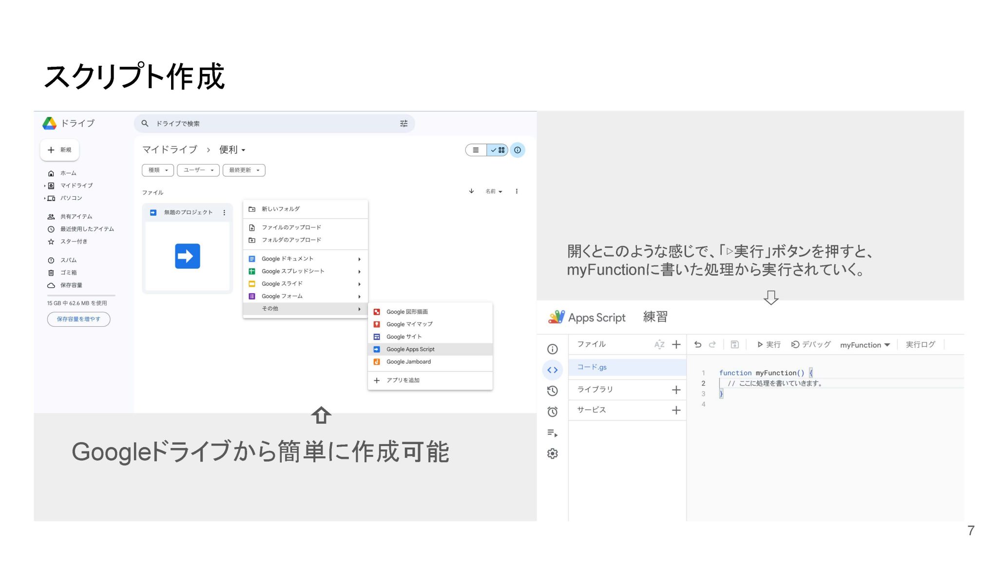998x561 pixels.
Task: Add a new file with plus icon
Action: (x=676, y=345)
